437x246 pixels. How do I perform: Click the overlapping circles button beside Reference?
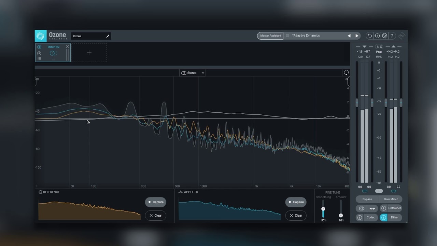click(x=362, y=208)
